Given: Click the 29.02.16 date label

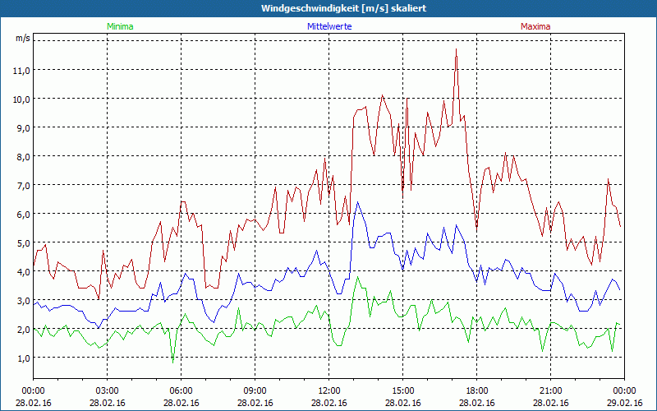Looking at the screenshot, I should [x=625, y=403].
